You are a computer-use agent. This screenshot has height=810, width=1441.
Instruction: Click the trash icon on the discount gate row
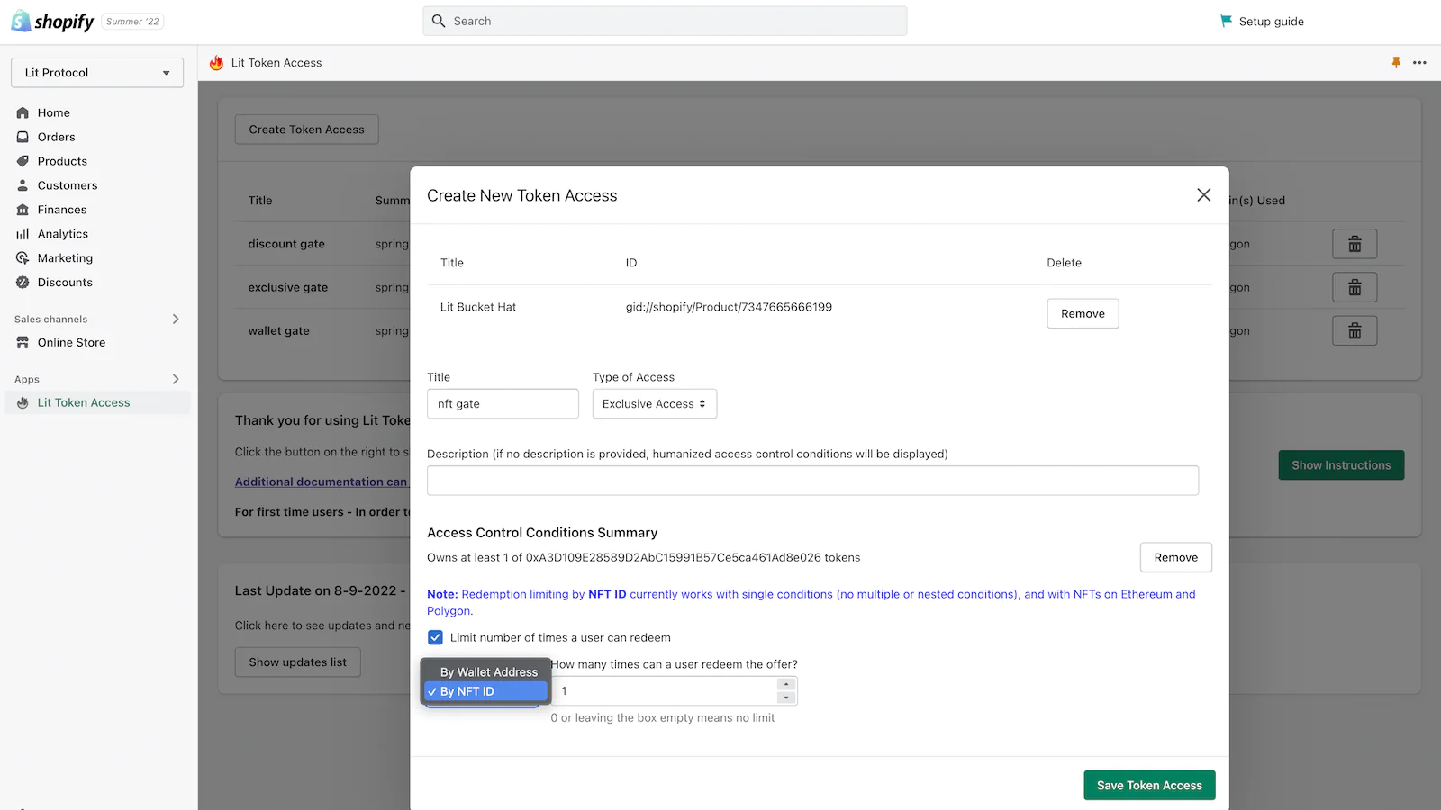1355,243
